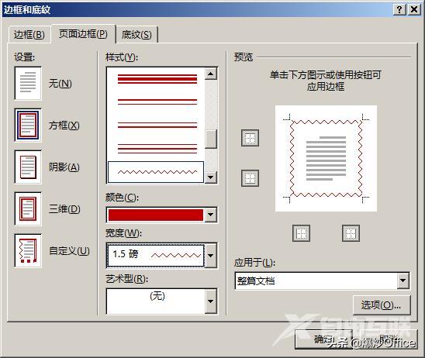Choose the 阴影(A) shadow border setting icon

tap(28, 167)
